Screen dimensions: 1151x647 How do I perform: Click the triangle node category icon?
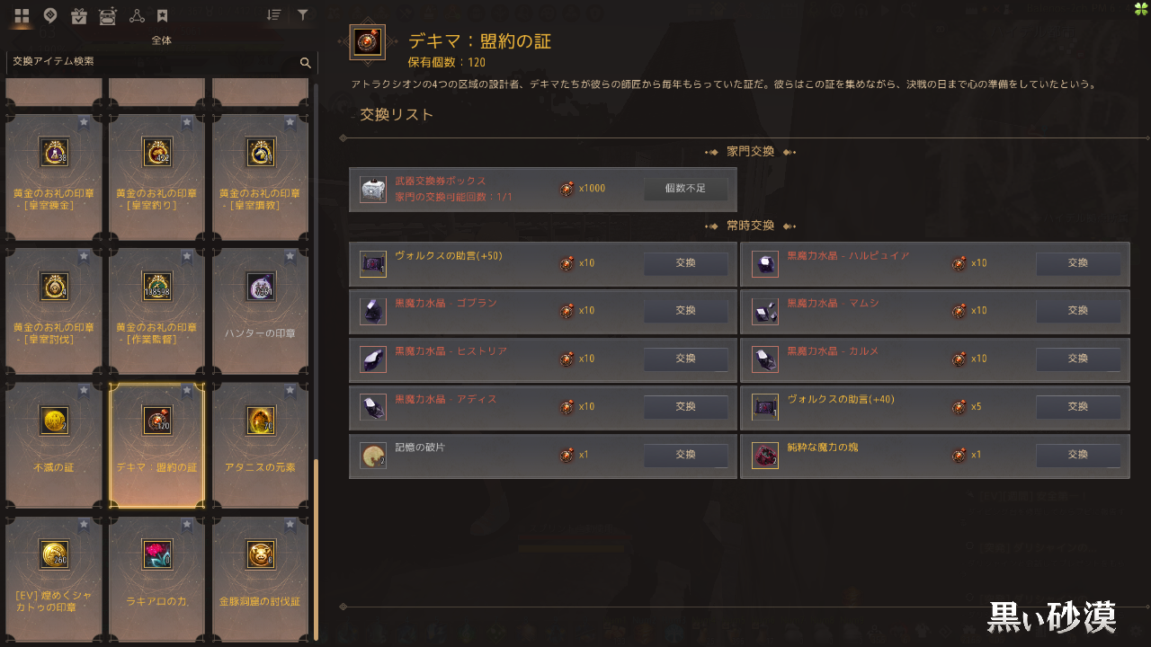coord(136,15)
